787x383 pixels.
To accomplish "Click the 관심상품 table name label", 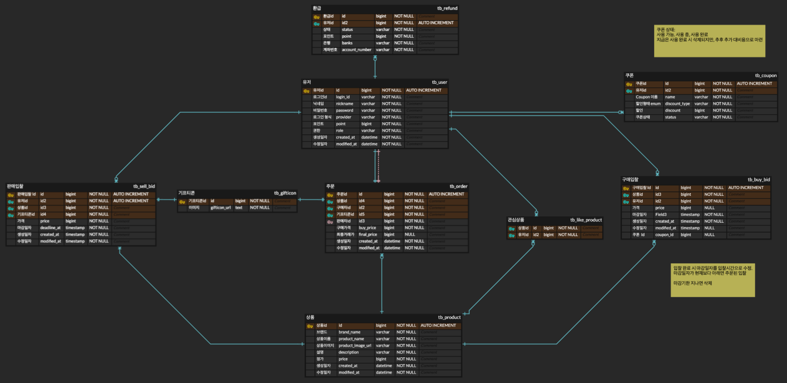I will pos(516,220).
